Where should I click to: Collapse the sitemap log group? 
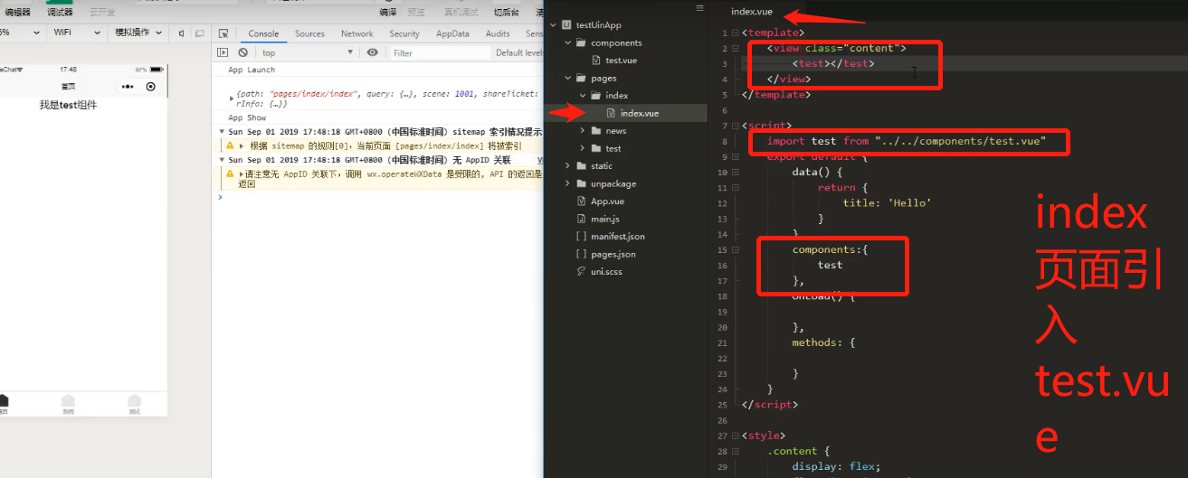[x=223, y=132]
